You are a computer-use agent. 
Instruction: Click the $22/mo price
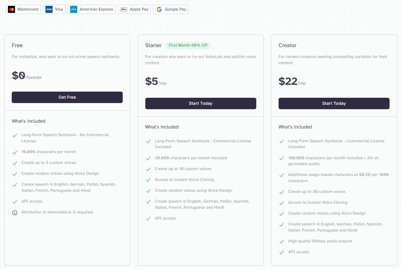[x=292, y=82]
